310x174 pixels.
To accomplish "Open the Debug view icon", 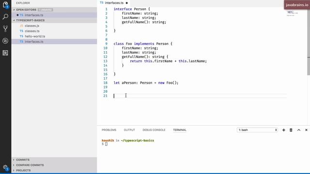I will point(5,41).
